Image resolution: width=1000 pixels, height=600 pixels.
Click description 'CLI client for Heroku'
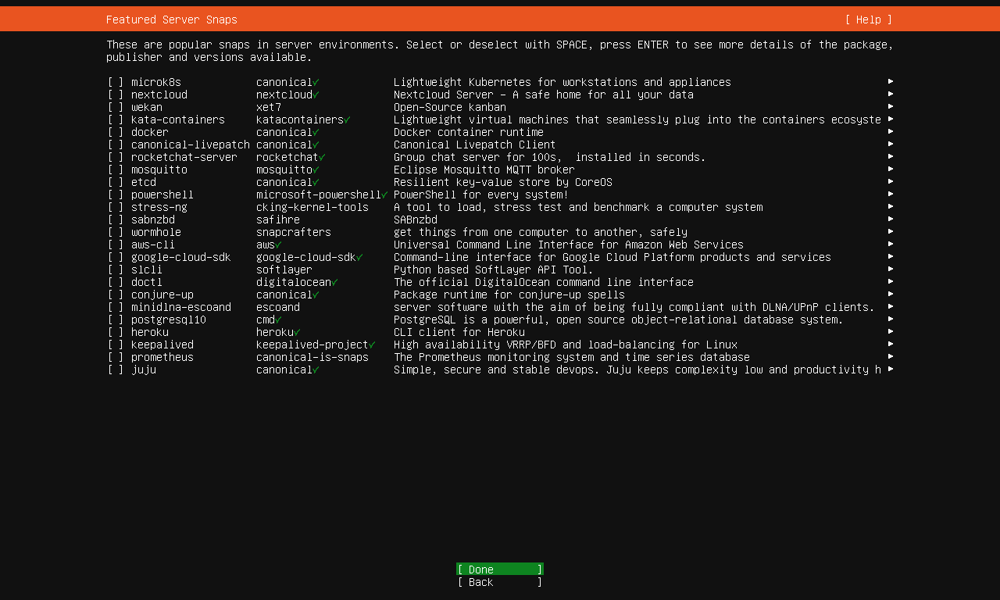459,332
